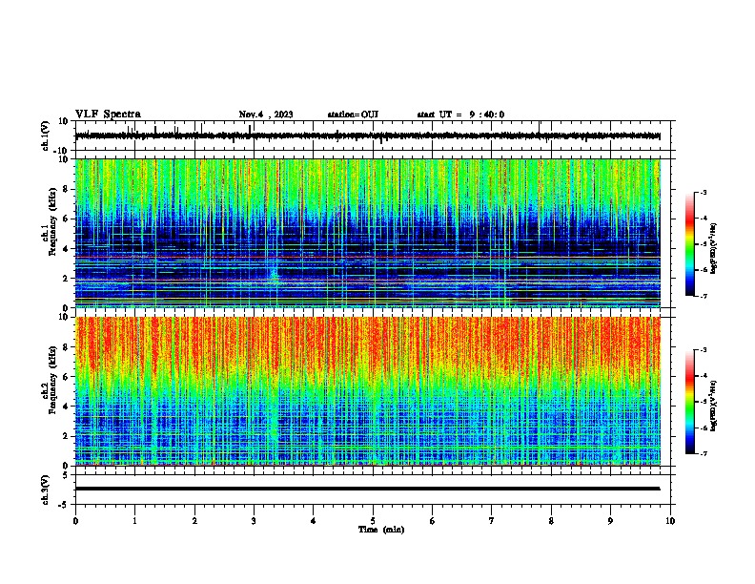
Task: Click the ch.2 Frequency (kHz) axis label
Action: coord(51,380)
